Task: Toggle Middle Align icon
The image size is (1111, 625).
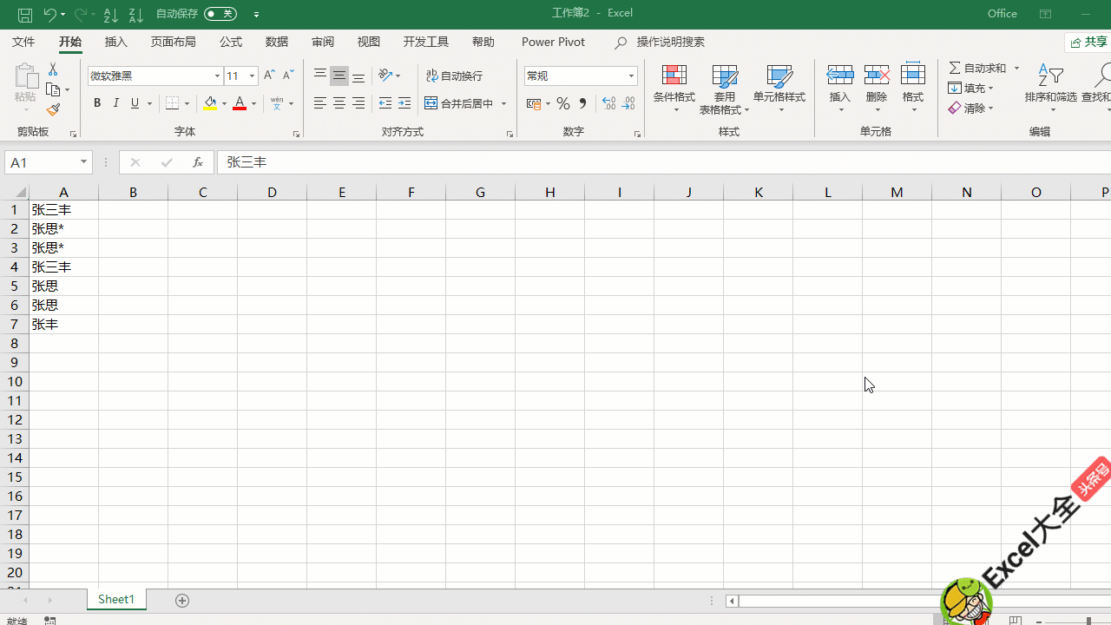Action: pos(339,76)
